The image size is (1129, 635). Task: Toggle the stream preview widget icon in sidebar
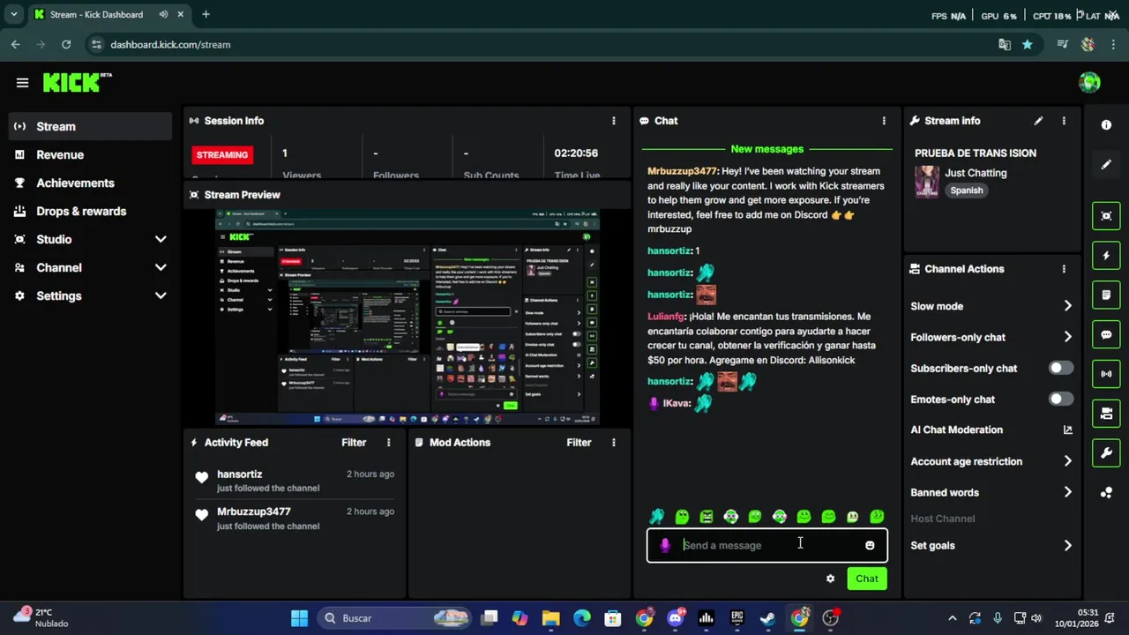pos(1106,216)
